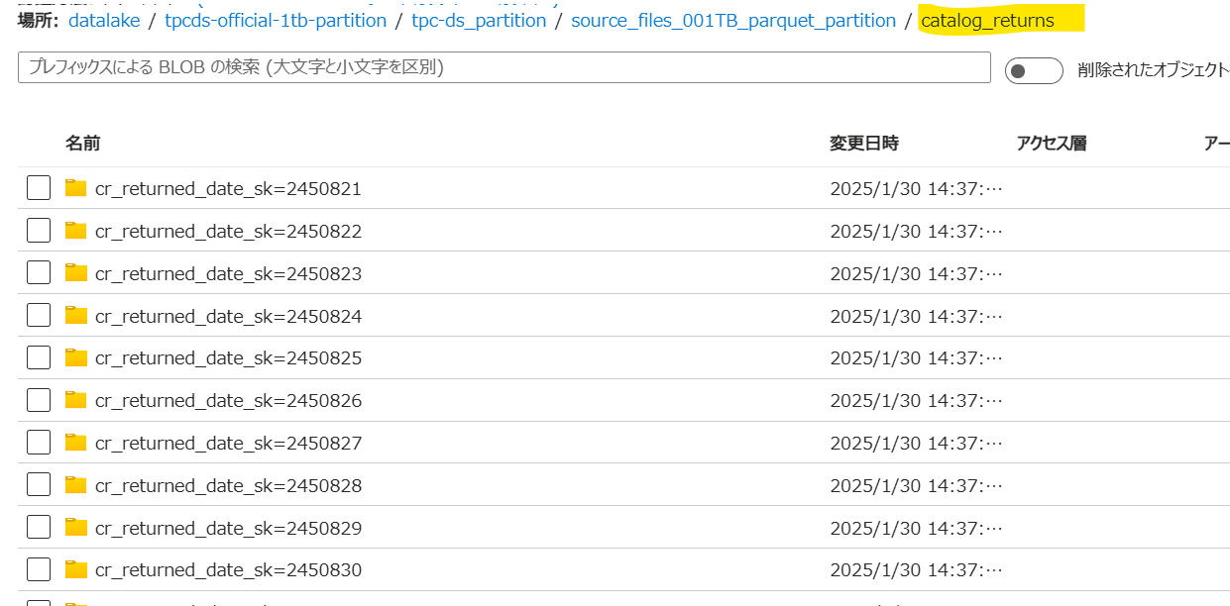Open folder name cr_returned_date_sk=2450821
The width and height of the screenshot is (1230, 606).
pos(228,189)
